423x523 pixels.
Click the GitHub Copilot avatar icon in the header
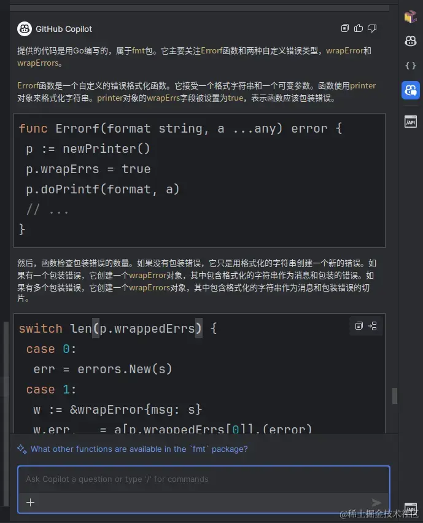pyautogui.click(x=25, y=29)
